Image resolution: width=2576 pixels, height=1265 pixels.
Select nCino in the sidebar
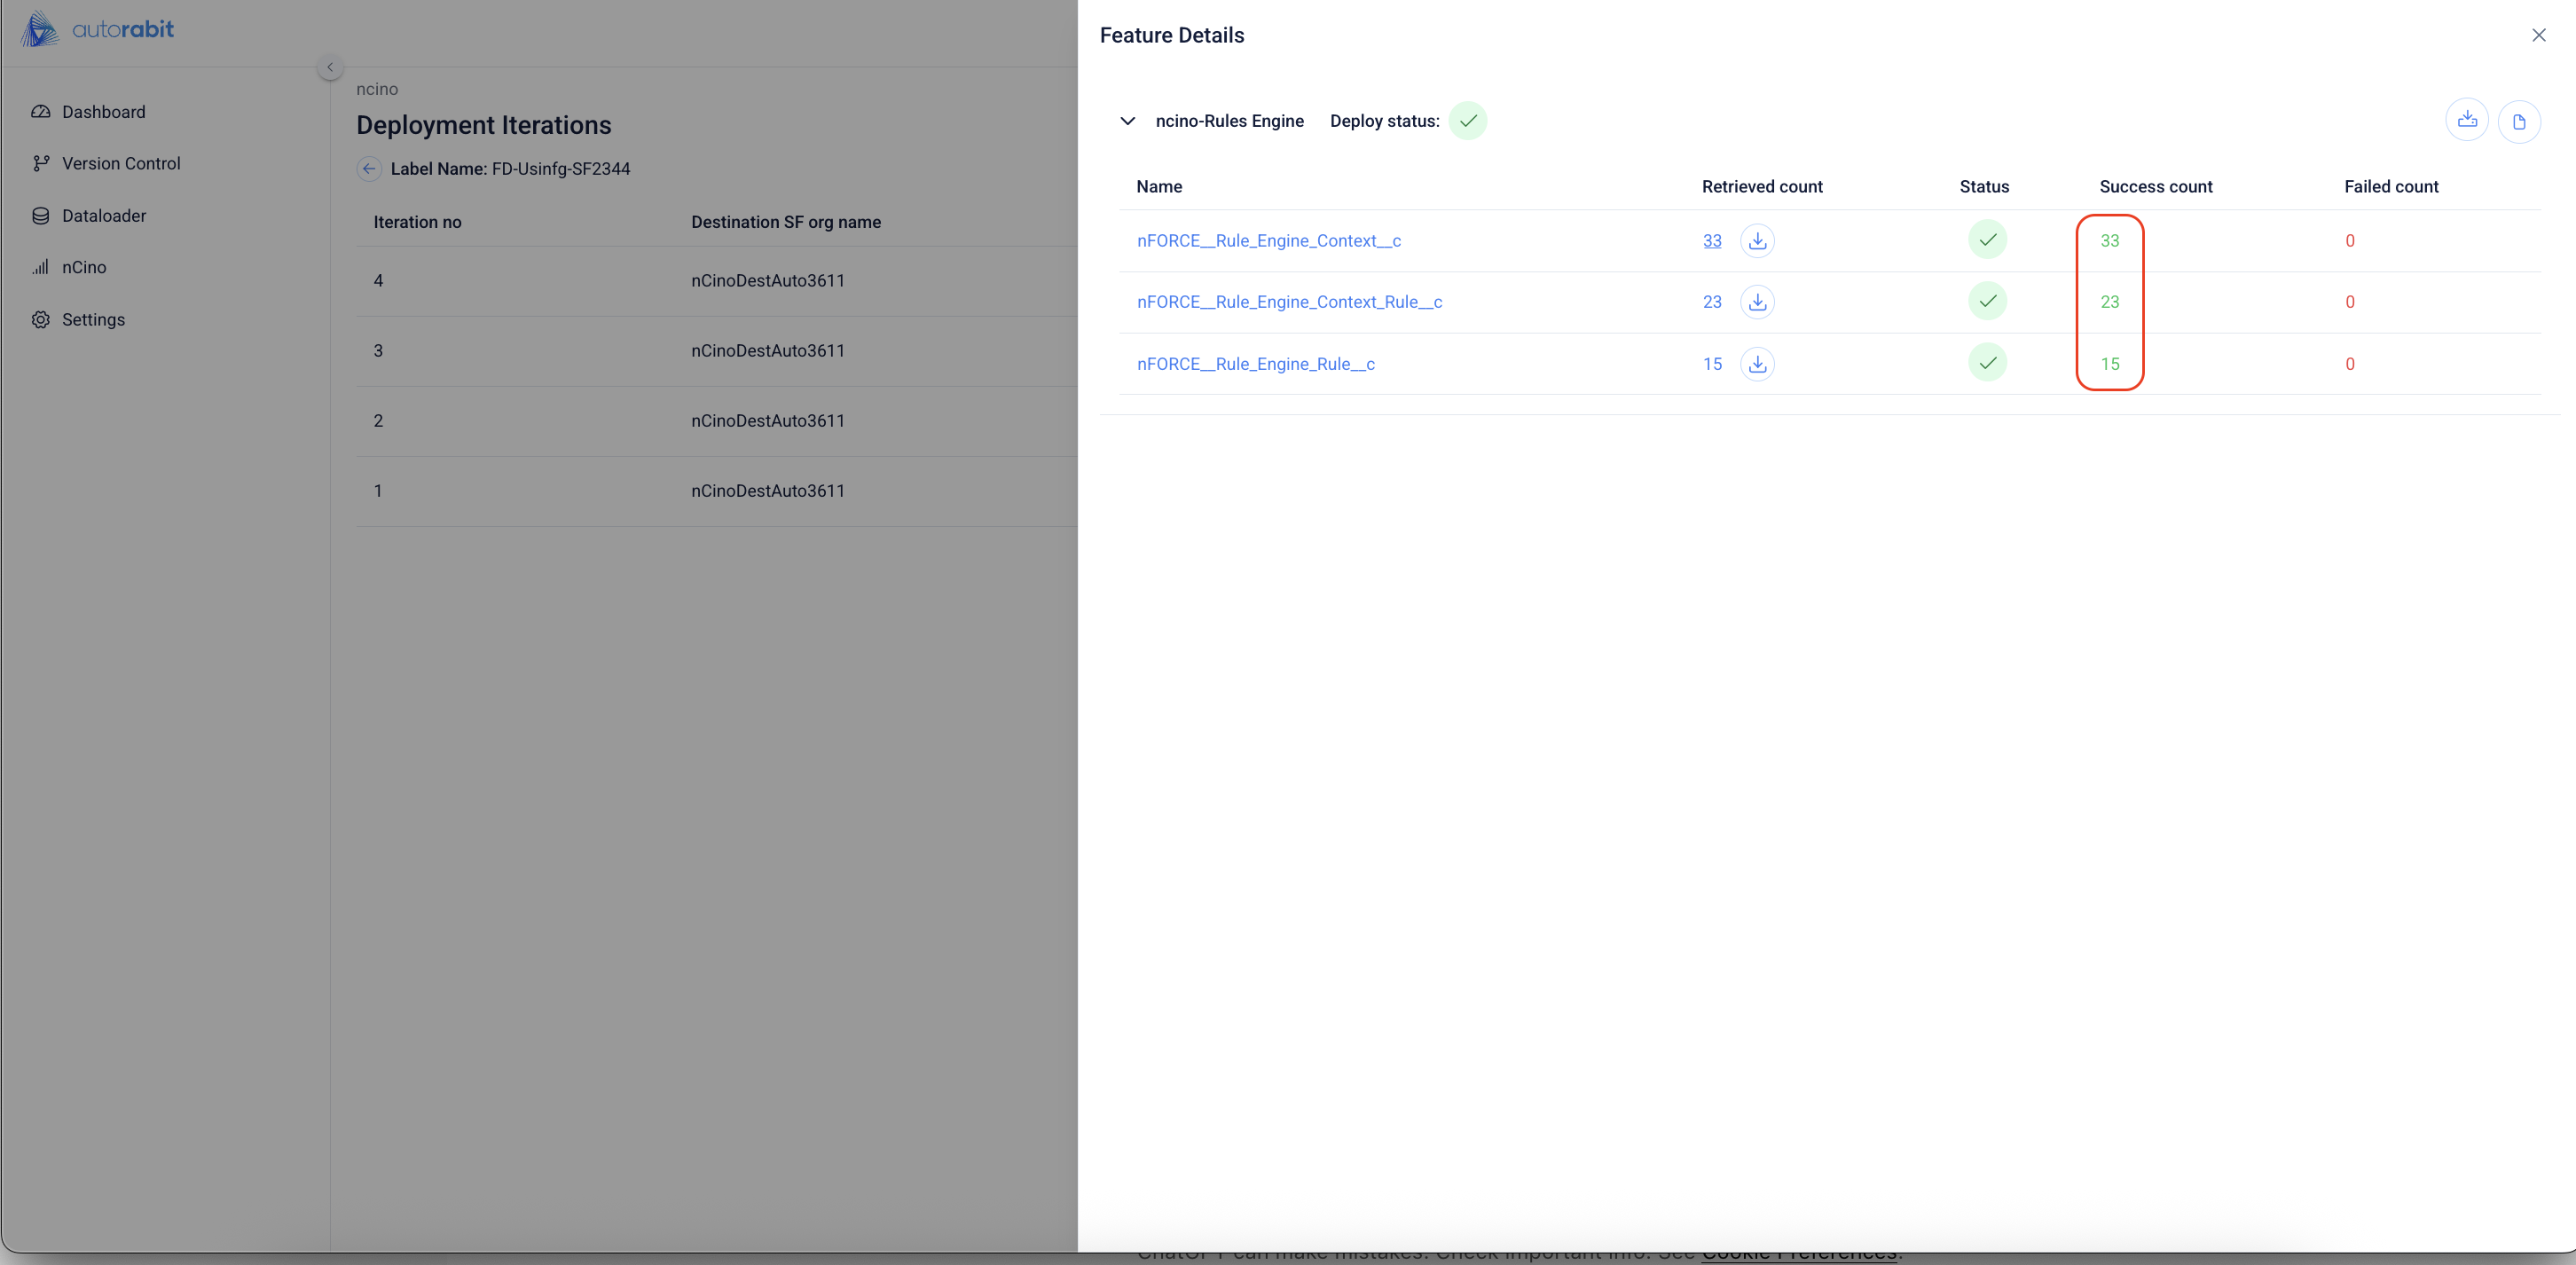[83, 267]
